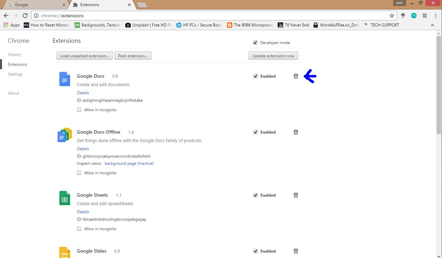This screenshot has width=442, height=258.
Task: Close the Extensions tab
Action: (x=129, y=5)
